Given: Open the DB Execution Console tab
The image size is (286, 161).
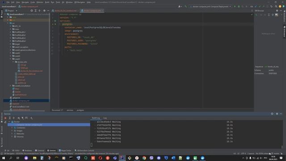Looking at the screenshot, I should point(84,151).
